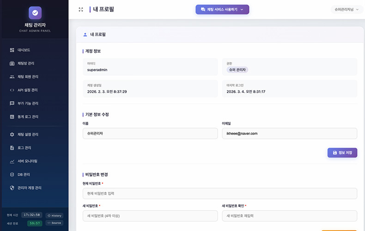The image size is (365, 231).
Task: Expand the 채팅 서비스 사용하기 dropdown
Action: point(222,9)
